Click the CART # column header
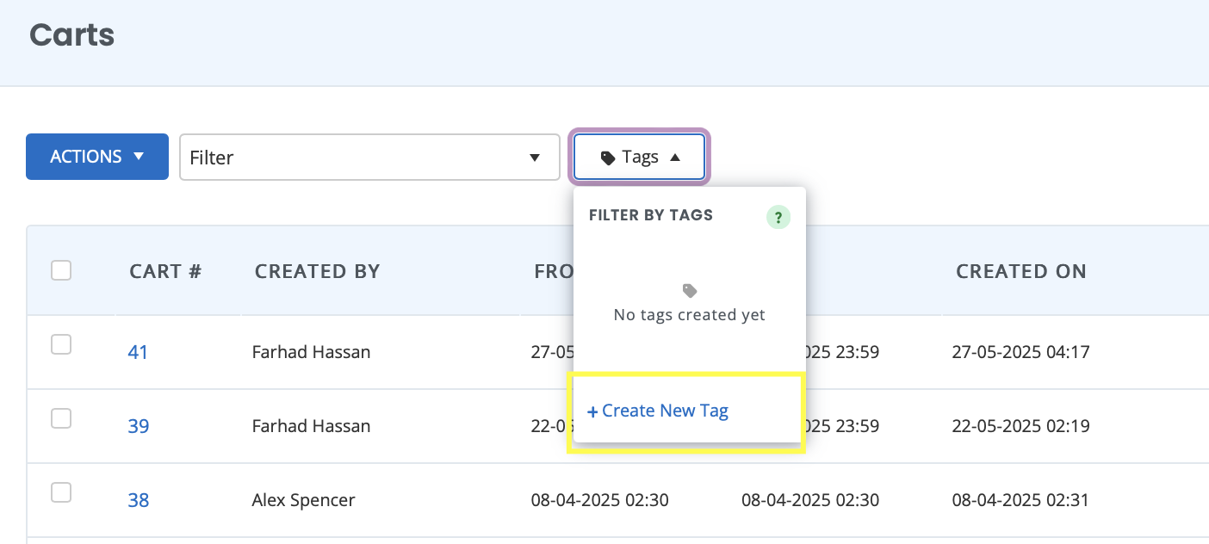The width and height of the screenshot is (1209, 544). (x=165, y=271)
